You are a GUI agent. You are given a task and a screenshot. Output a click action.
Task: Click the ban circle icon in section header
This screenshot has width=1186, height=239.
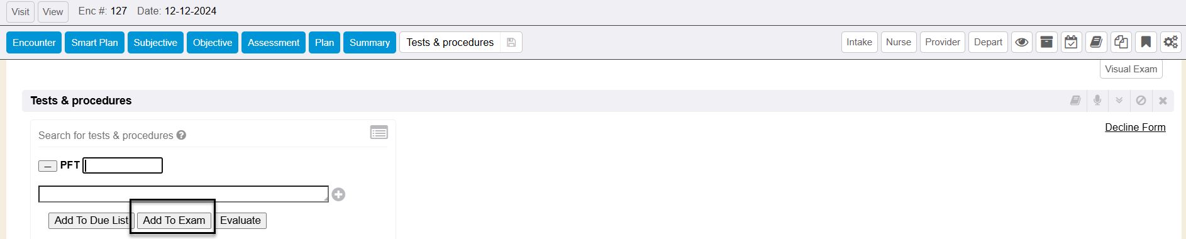coord(1141,101)
